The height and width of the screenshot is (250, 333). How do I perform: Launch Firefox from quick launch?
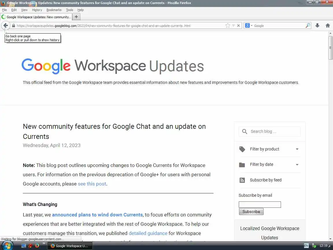(x=37, y=246)
